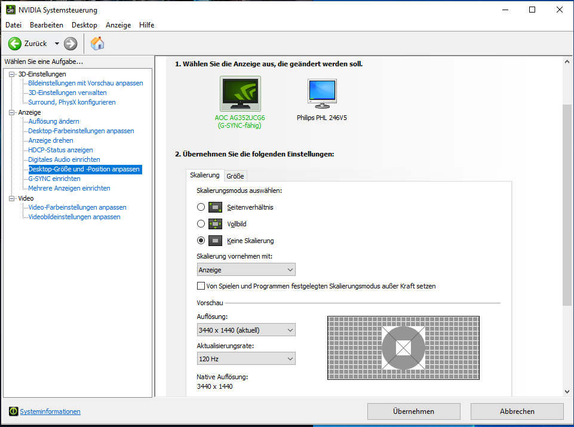Click the Übernehmen button

point(414,411)
